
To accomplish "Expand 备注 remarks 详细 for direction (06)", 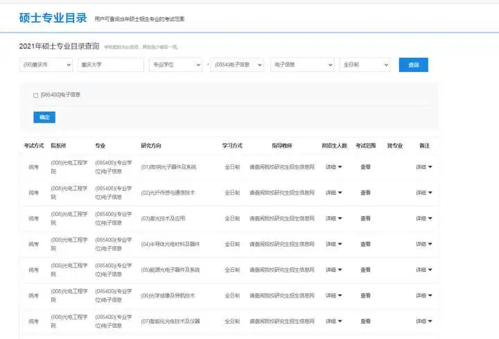I will click(424, 295).
